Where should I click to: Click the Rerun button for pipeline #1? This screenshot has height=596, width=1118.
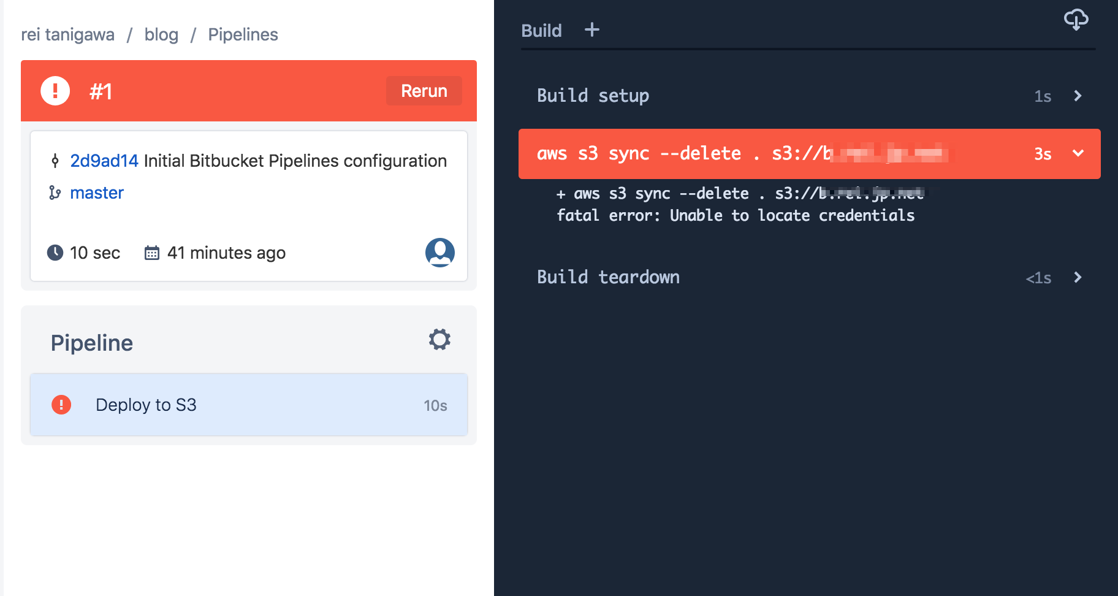[424, 91]
